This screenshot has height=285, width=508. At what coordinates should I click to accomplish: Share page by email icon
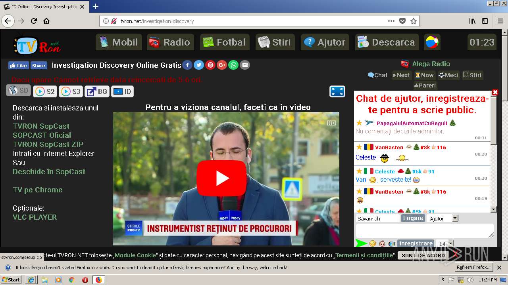pos(245,65)
